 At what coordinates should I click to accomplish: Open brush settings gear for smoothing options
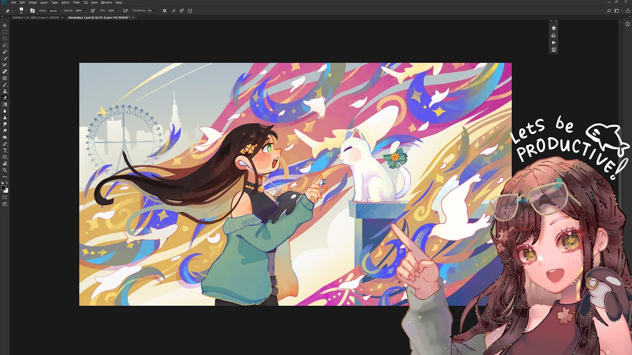[x=164, y=10]
